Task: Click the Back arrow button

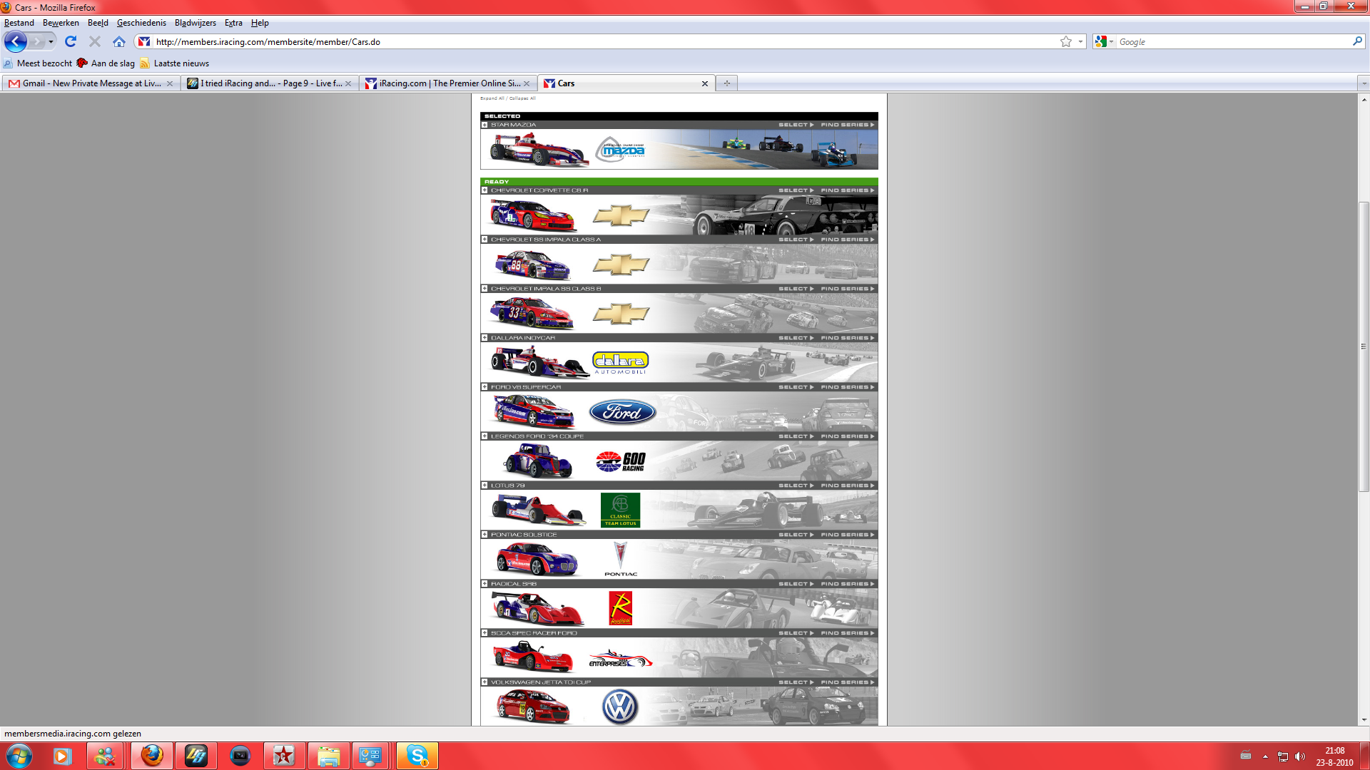Action: click(15, 41)
